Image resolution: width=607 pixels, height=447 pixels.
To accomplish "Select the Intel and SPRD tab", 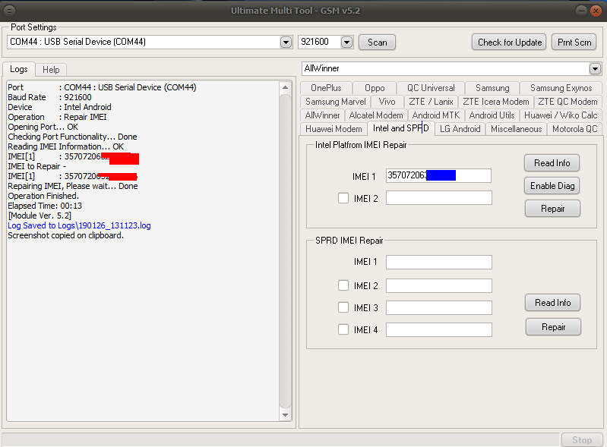I will click(400, 128).
